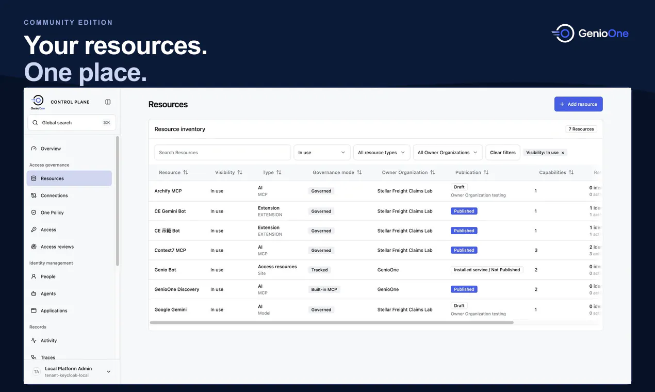Click the TA user avatar

coord(36,371)
